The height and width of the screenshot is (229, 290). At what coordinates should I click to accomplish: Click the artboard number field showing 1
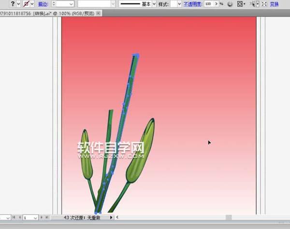pyautogui.click(x=28, y=218)
